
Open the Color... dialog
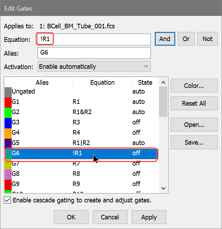194,85
